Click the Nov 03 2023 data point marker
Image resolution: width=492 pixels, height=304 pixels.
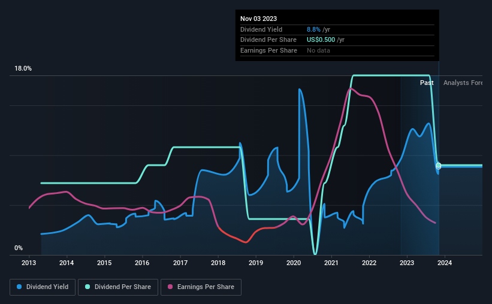[438, 166]
